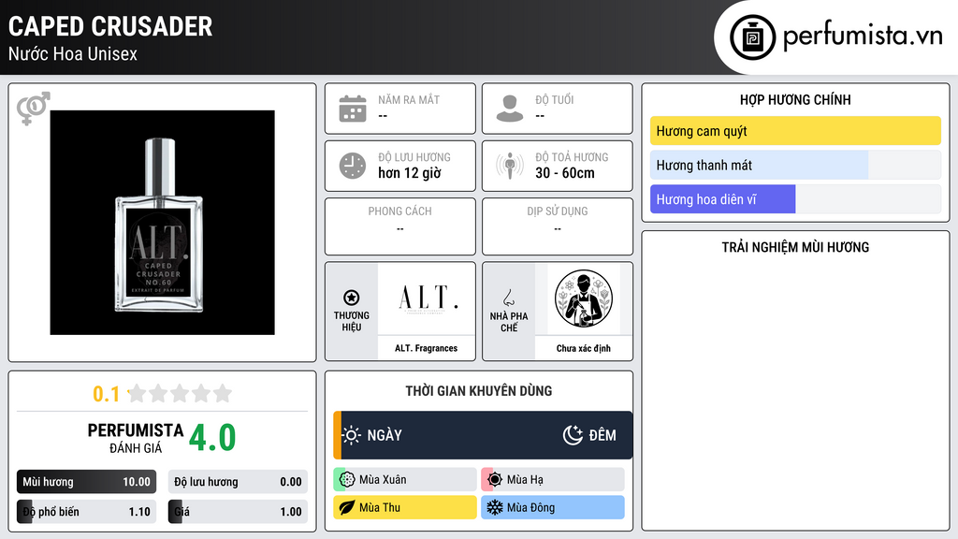Click the Chưa xác định perfumer label
The width and height of the screenshot is (958, 539).
coord(584,348)
